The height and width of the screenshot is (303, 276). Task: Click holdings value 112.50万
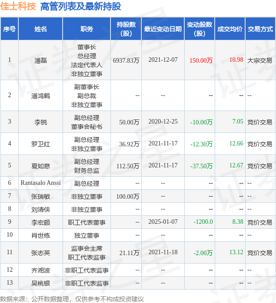click(127, 166)
